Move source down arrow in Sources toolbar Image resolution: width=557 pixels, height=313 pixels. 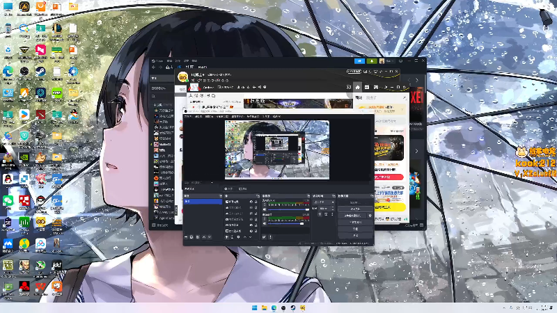pyautogui.click(x=250, y=237)
